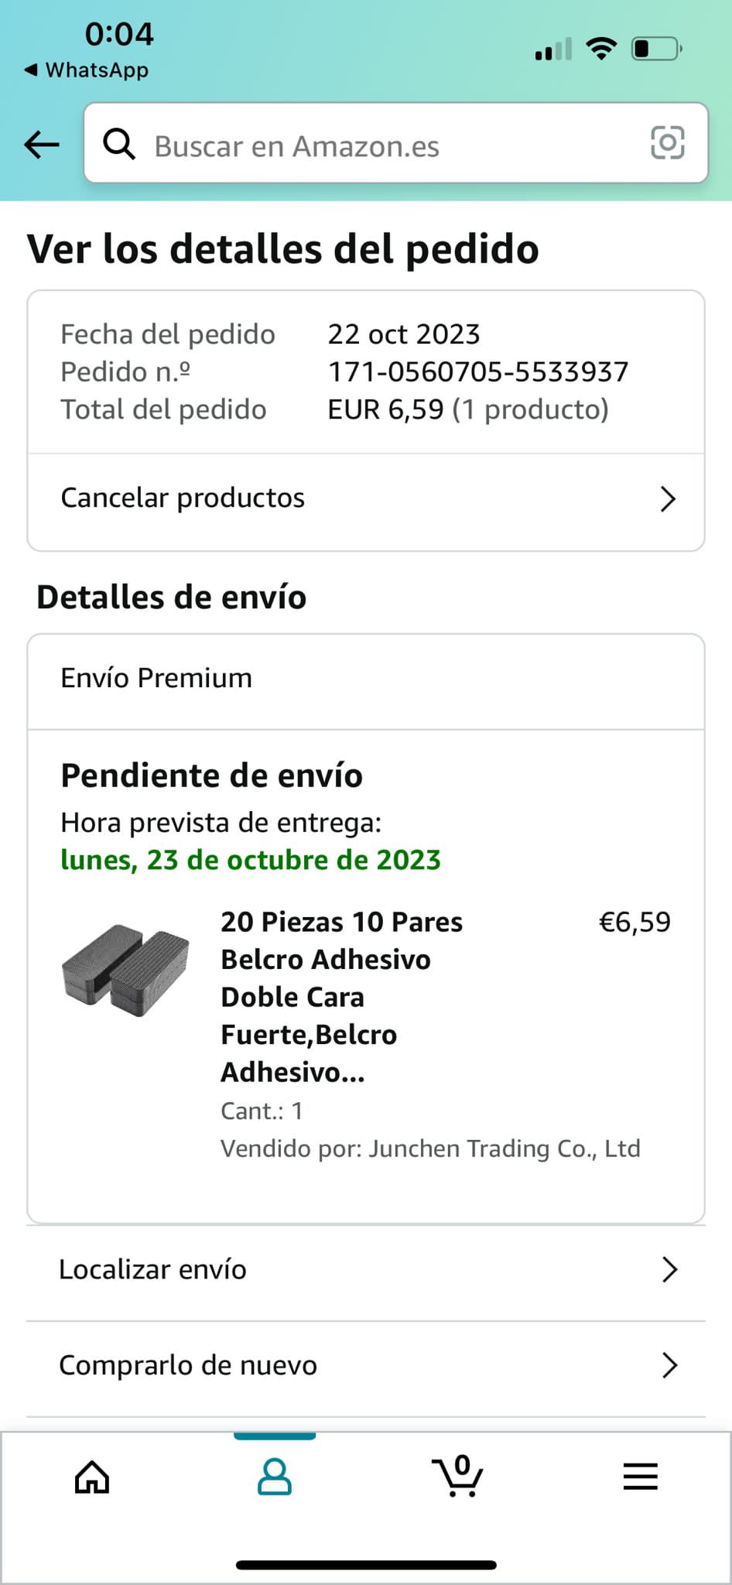Tap seller Junchen Trading Co., Ltd
This screenshot has height=1585, width=732.
(505, 1149)
